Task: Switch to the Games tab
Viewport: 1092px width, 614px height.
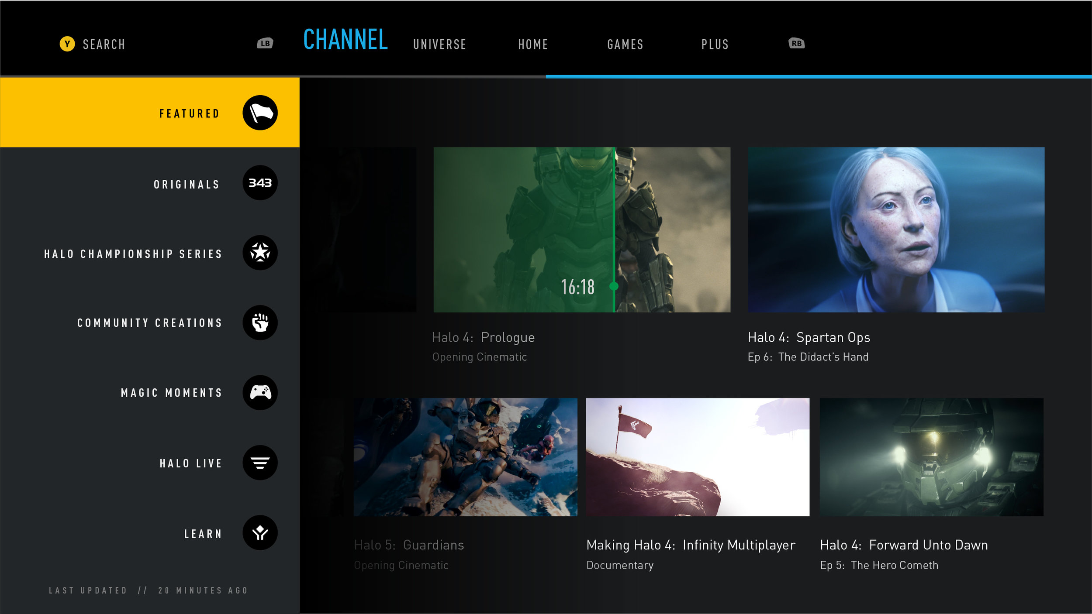Action: (x=625, y=45)
